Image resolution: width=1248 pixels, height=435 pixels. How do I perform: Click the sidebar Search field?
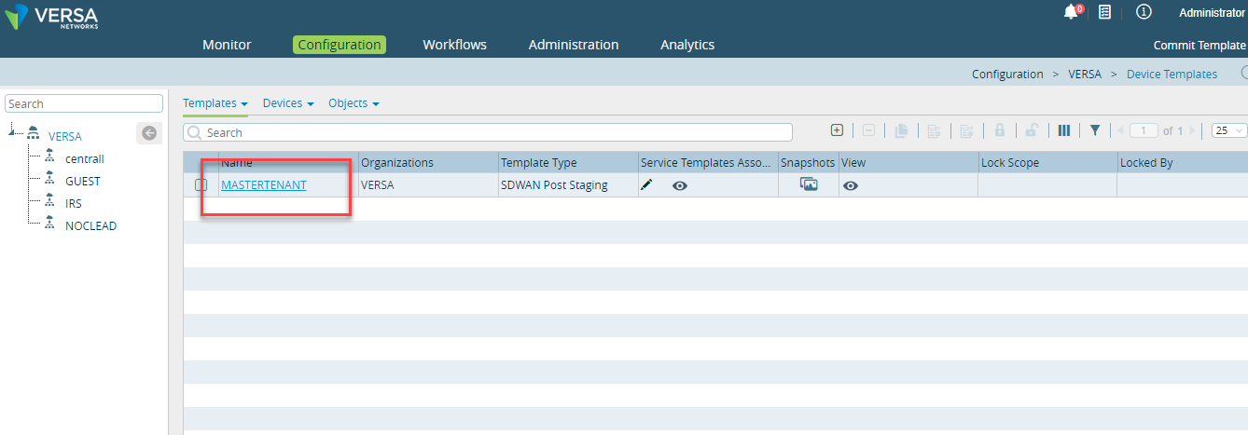[x=84, y=103]
